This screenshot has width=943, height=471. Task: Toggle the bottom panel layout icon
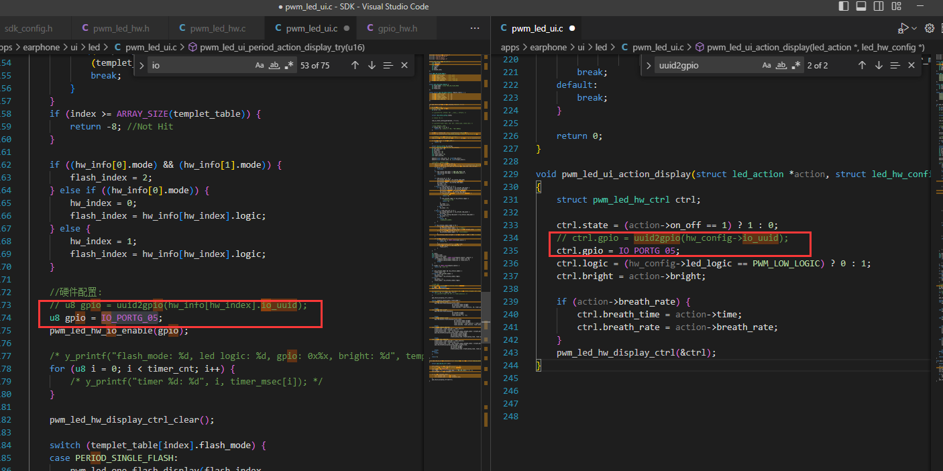point(861,7)
